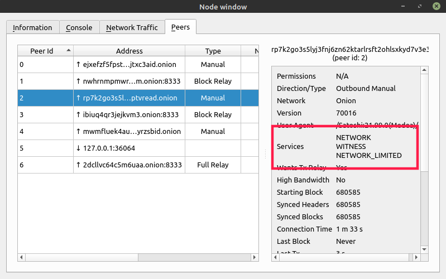Click Manual type for peer 4
446x279 pixels.
tap(213, 131)
